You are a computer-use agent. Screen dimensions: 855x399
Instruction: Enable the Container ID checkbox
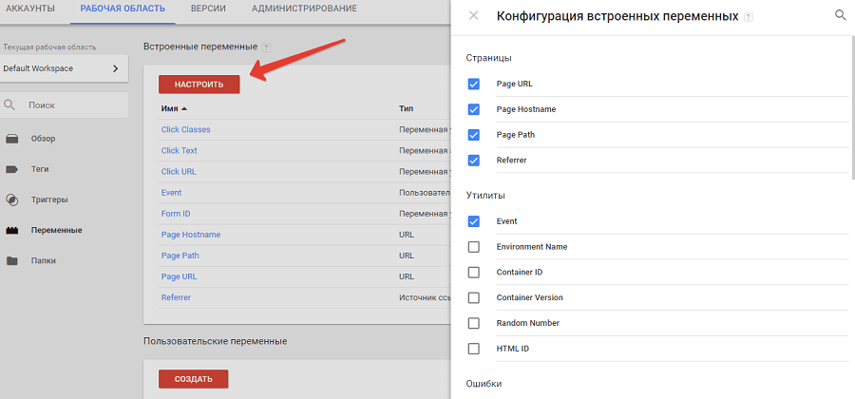[474, 272]
